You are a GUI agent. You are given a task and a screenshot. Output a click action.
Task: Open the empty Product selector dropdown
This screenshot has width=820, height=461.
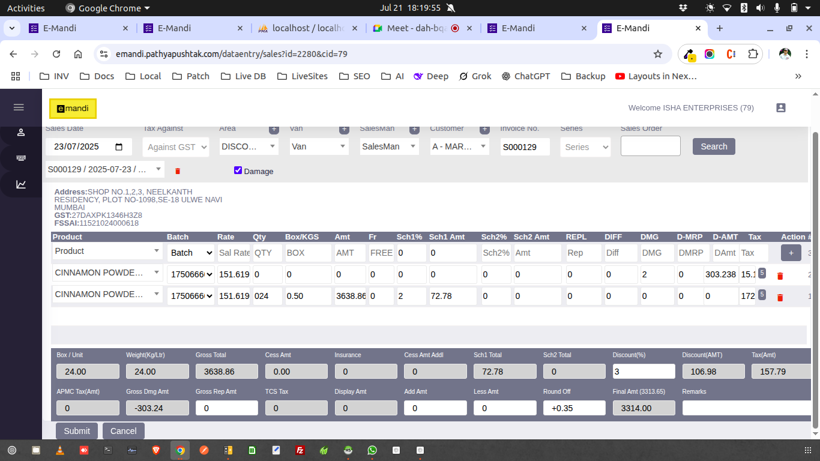tap(108, 251)
